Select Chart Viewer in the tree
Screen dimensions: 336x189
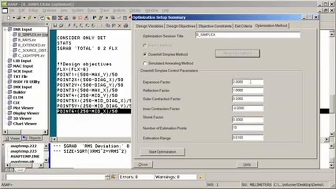click(25, 123)
